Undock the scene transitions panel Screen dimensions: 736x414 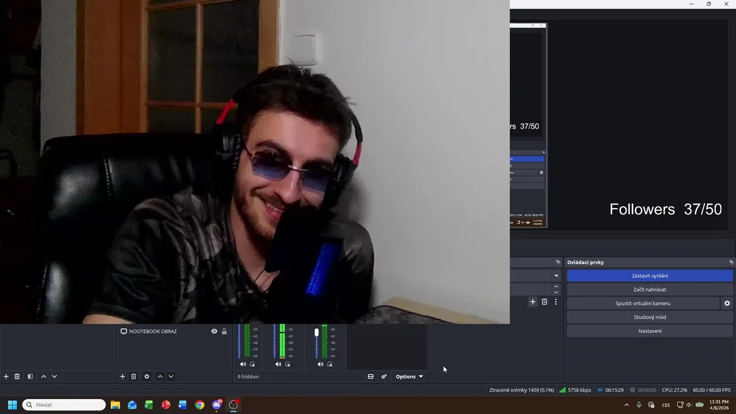tap(558, 262)
